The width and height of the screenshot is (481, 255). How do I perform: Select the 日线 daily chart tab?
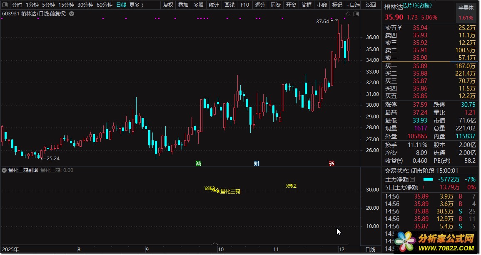[121, 5]
